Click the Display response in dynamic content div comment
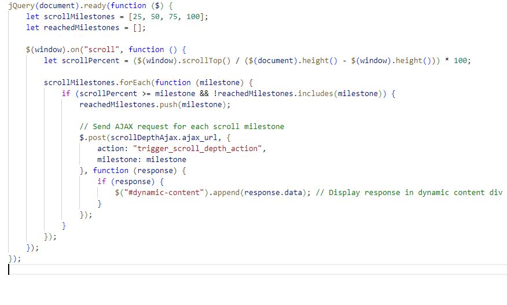The width and height of the screenshot is (507, 305). pyautogui.click(x=409, y=193)
